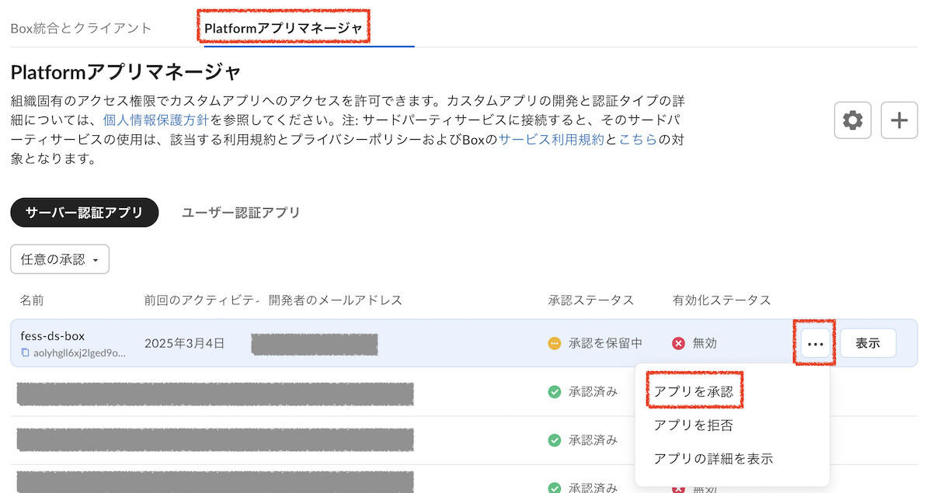This screenshot has width=926, height=493.
Task: Switch to ユーザー認証アプリ tab
Action: coord(241,213)
